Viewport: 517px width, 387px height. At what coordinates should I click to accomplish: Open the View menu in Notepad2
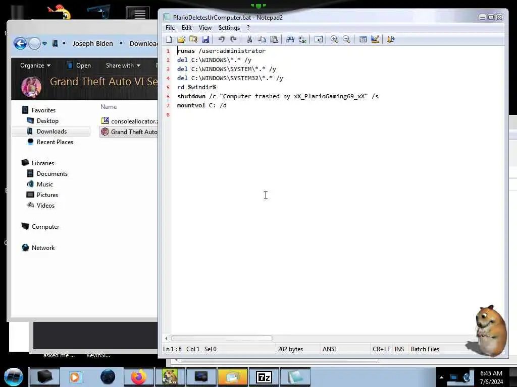click(x=205, y=28)
